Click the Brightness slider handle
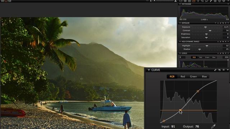This screenshot has height=129, width=230. (206, 34)
